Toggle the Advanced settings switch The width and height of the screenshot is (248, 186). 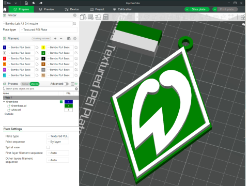click(66, 84)
